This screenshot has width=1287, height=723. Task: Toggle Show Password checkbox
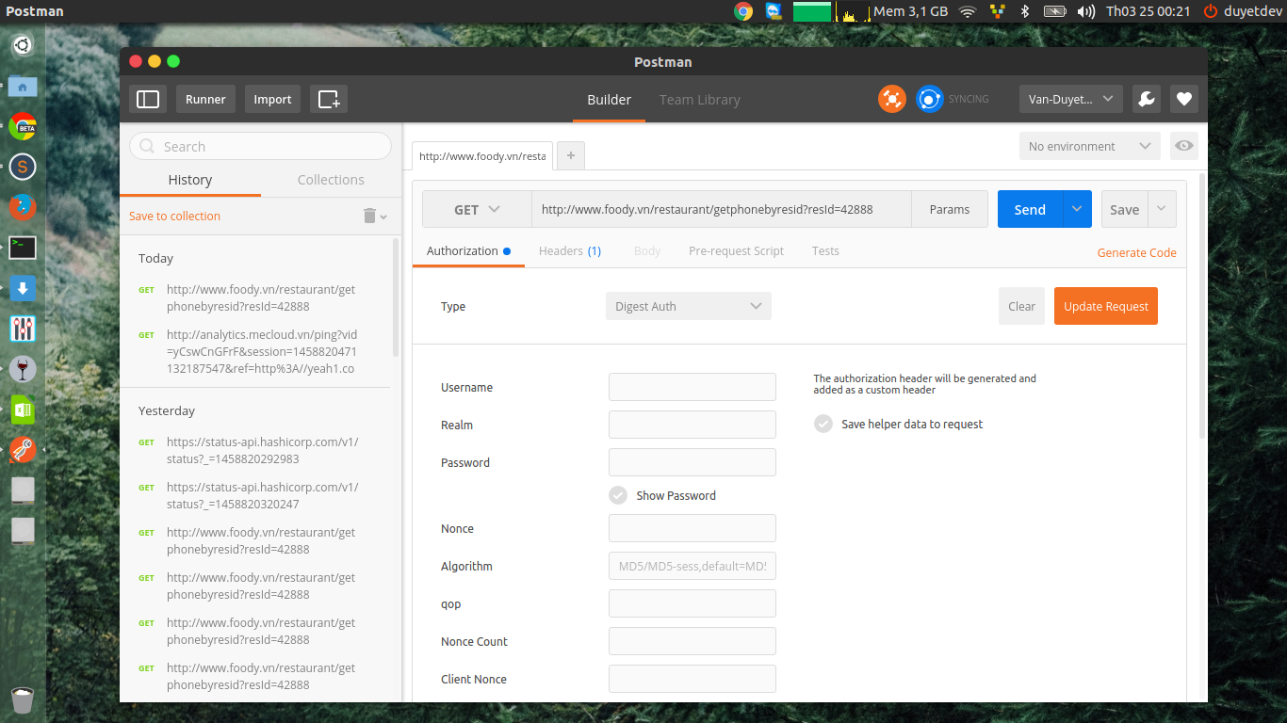tap(618, 495)
